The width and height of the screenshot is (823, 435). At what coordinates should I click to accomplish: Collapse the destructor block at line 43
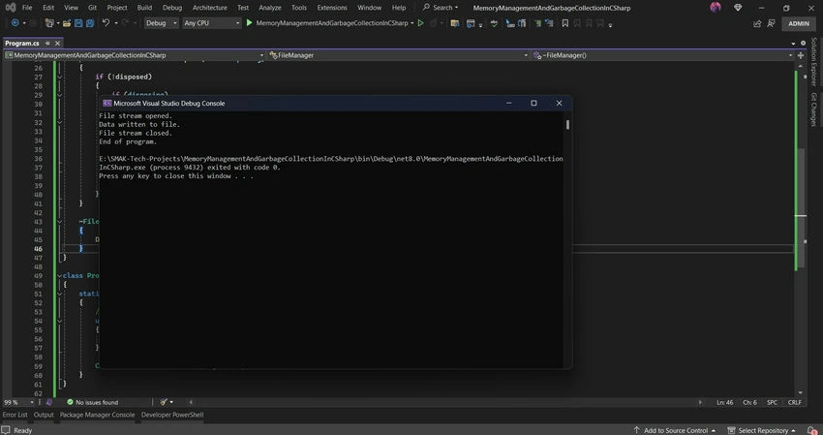point(59,221)
